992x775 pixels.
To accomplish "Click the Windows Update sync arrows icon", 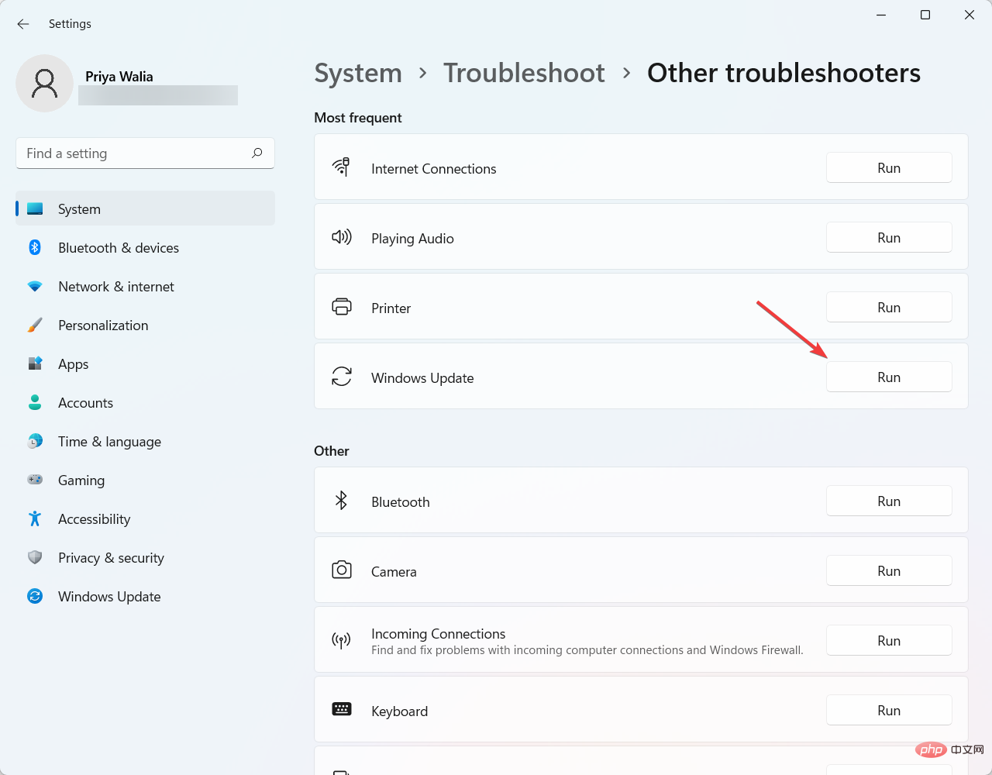I will pyautogui.click(x=342, y=376).
